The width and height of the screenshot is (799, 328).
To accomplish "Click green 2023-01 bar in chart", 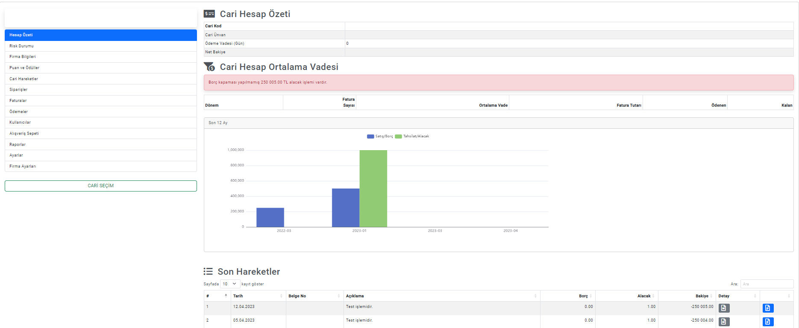I will pos(373,189).
